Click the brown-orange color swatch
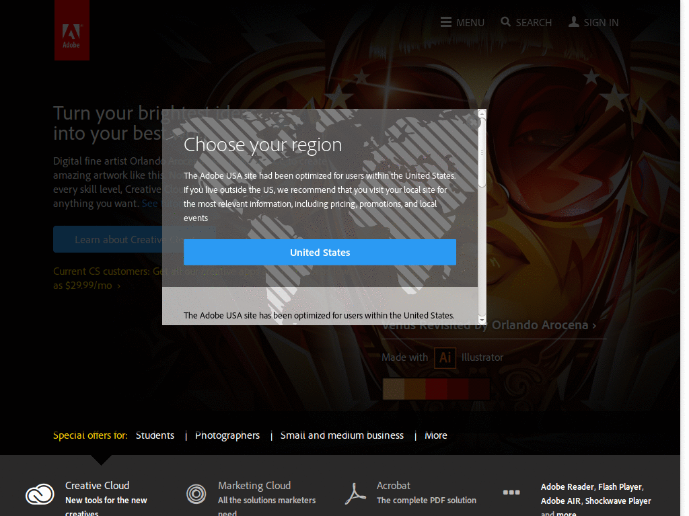 pyautogui.click(x=414, y=389)
